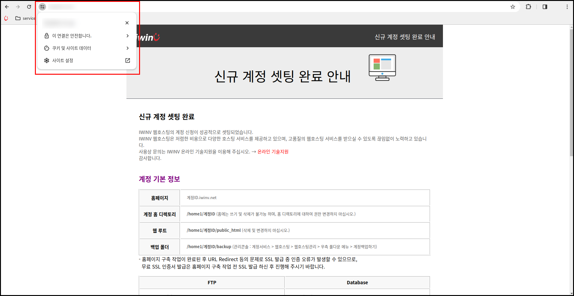Click the vertical scrollbar thumb
This screenshot has width=574, height=296.
(572, 93)
